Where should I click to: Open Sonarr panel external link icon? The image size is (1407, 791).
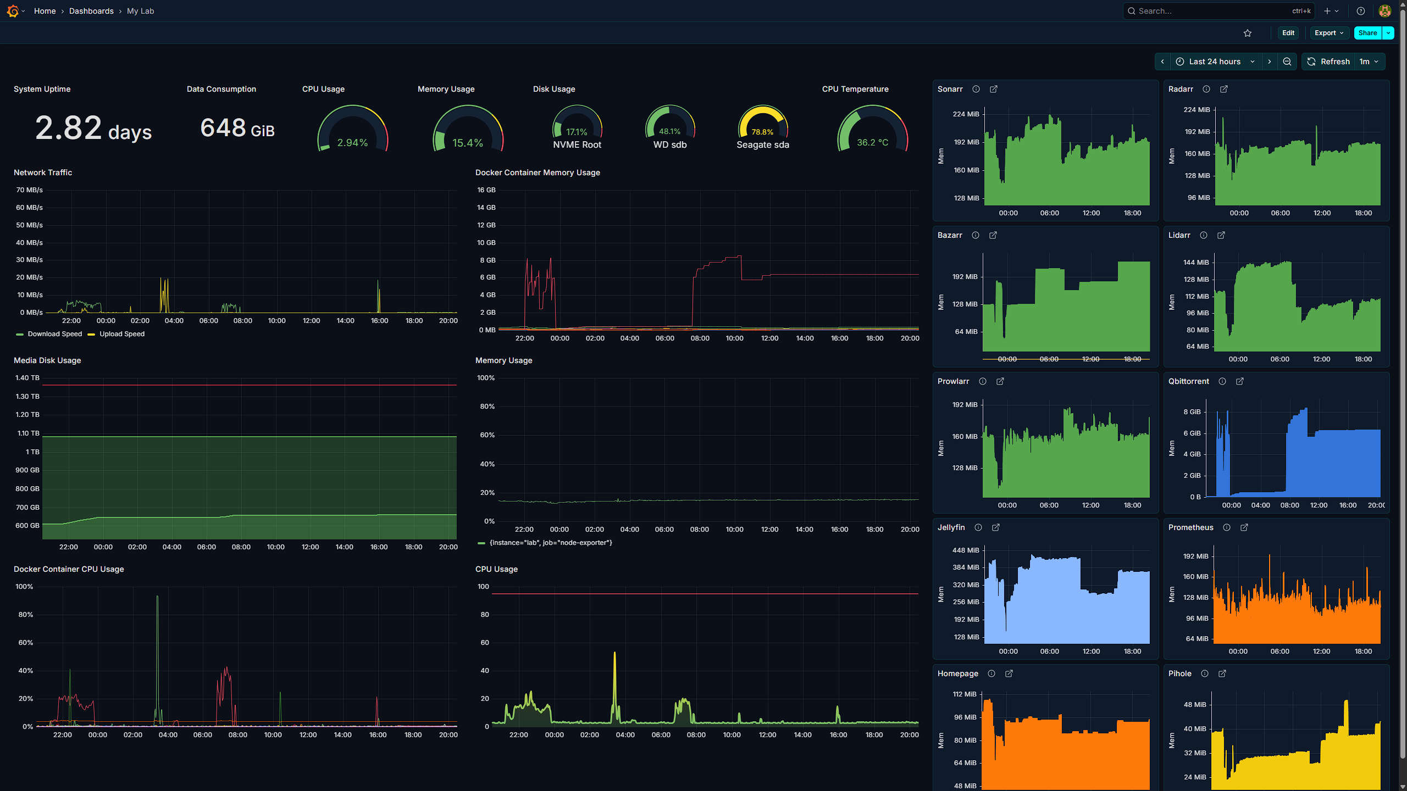(x=994, y=89)
